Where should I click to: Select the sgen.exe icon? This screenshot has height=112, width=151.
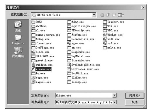69,43
